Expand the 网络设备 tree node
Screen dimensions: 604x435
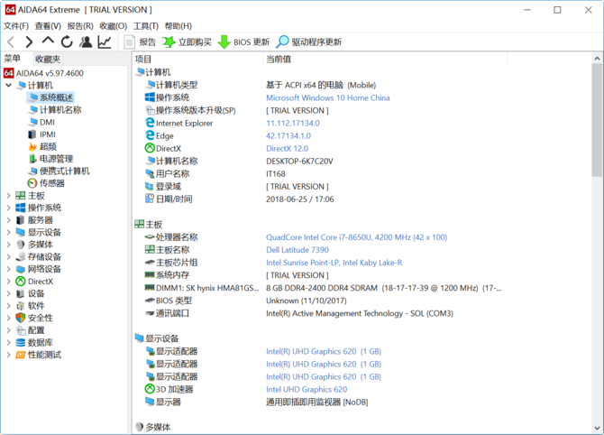click(8, 269)
